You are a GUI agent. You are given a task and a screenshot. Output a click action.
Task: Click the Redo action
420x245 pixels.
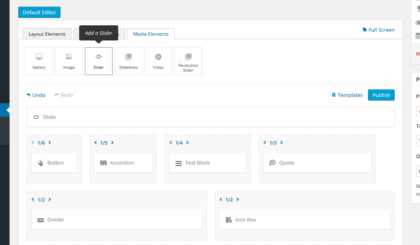[x=64, y=95]
